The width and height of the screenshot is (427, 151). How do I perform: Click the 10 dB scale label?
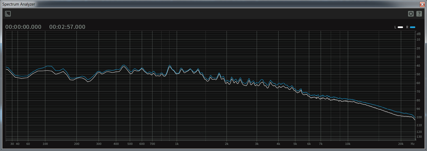click(x=418, y=39)
